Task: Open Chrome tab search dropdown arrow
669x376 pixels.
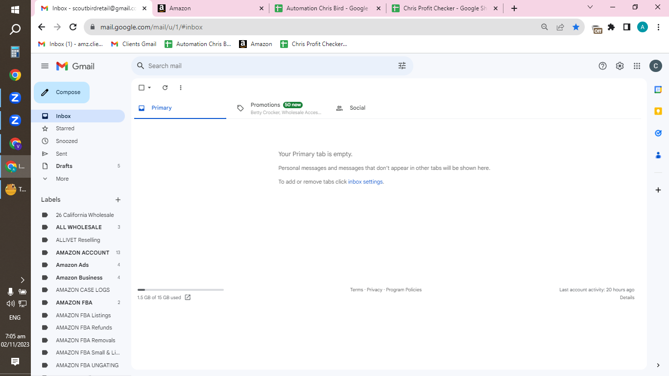Action: tap(590, 7)
